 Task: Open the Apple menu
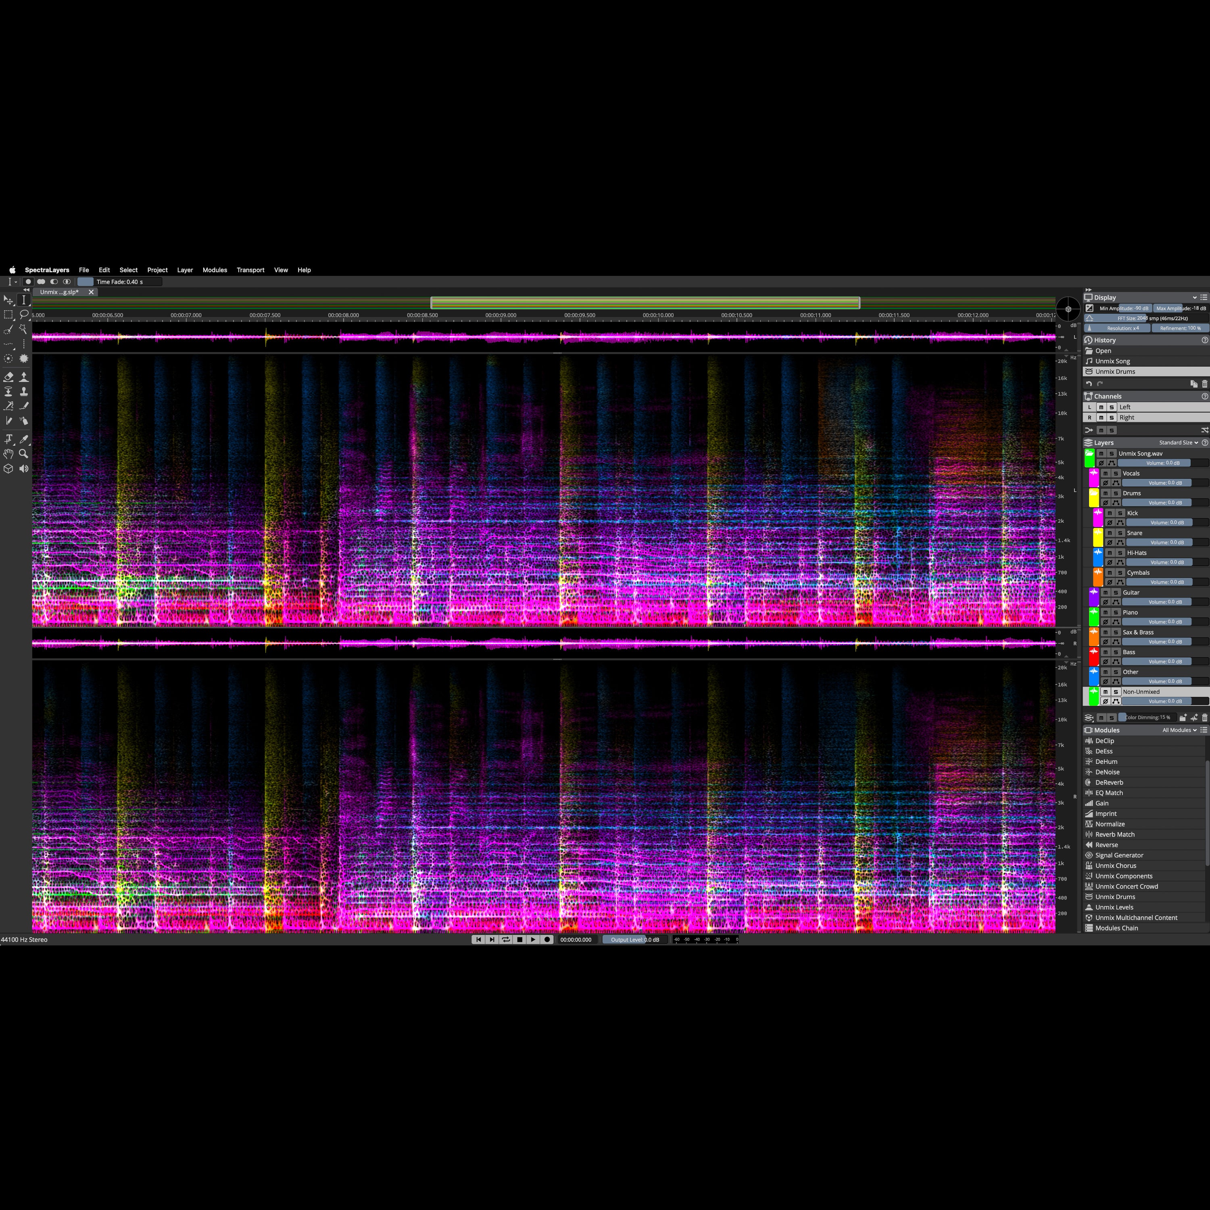point(12,270)
